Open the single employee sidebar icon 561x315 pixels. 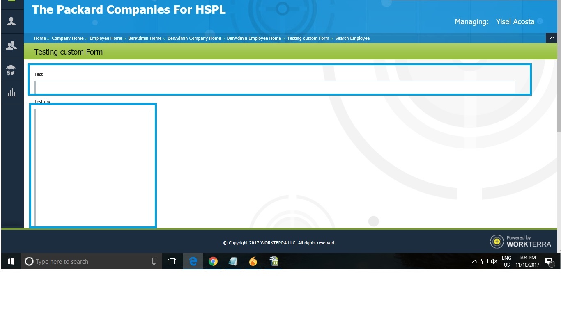[11, 21]
